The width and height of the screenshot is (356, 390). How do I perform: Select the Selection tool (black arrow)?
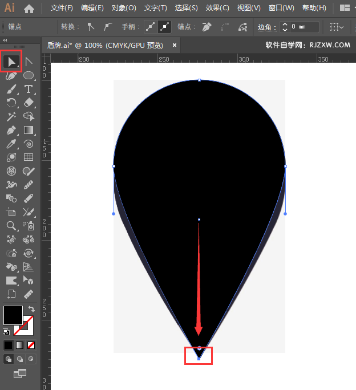[x=11, y=61]
